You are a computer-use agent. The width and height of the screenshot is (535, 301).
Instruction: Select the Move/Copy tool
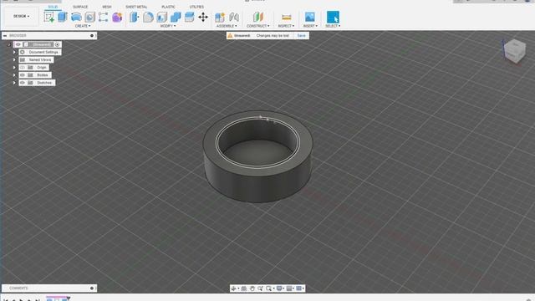point(203,17)
